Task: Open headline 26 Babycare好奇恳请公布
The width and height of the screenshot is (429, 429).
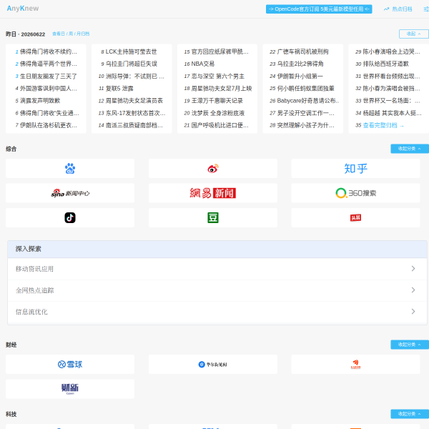Action: click(x=308, y=101)
